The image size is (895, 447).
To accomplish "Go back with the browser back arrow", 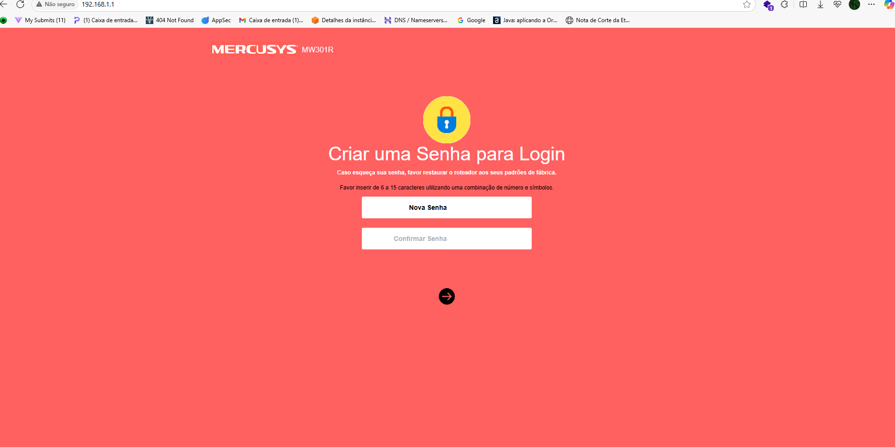I will (x=4, y=4).
